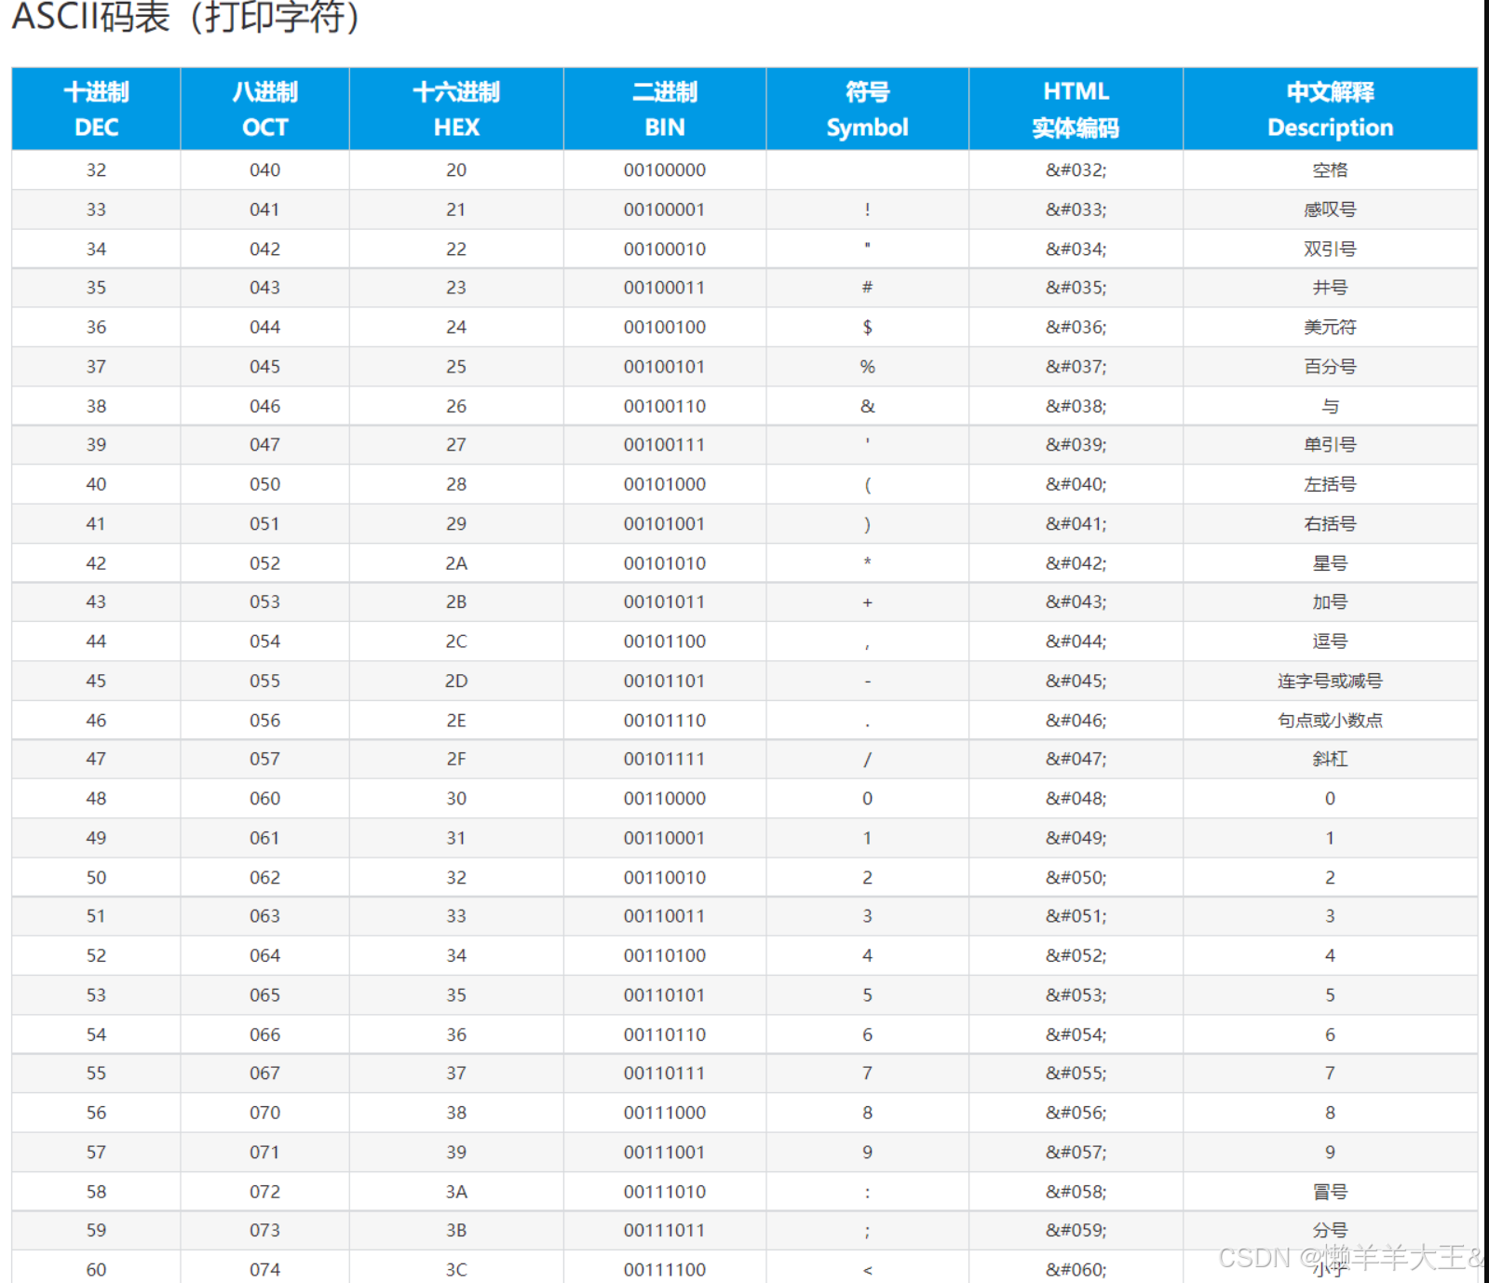
Task: Click the description cell 空格
Action: pyautogui.click(x=1330, y=170)
